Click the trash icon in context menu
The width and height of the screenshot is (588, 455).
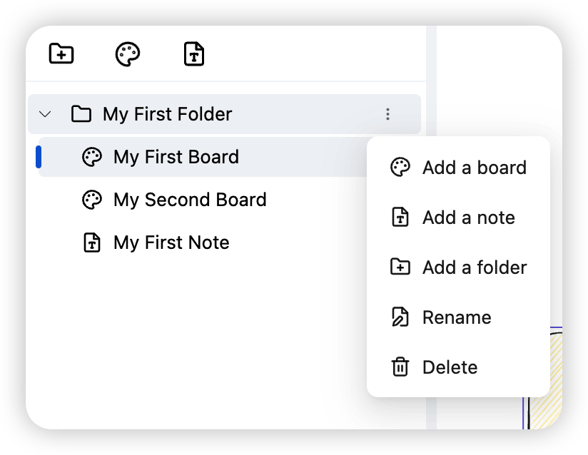tap(400, 367)
